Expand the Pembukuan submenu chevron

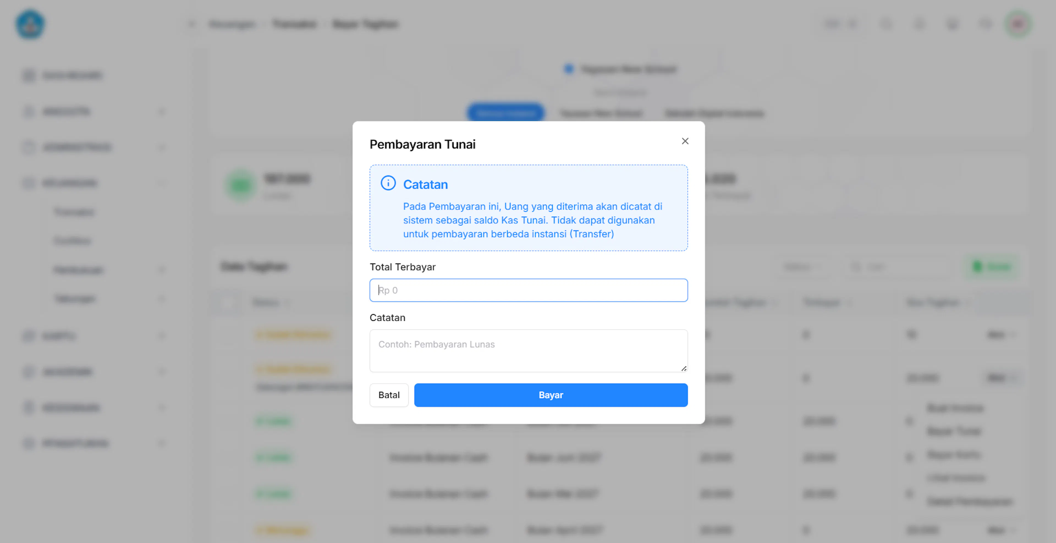coord(161,270)
